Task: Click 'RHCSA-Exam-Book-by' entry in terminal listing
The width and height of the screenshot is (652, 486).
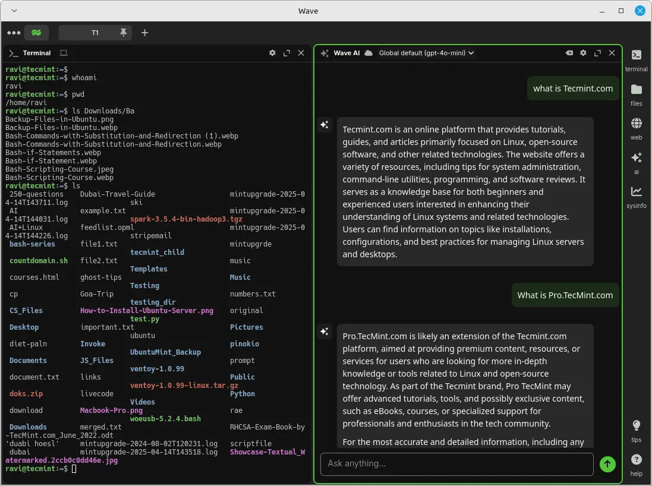Action: pyautogui.click(x=267, y=427)
